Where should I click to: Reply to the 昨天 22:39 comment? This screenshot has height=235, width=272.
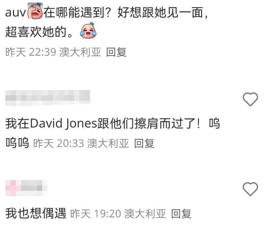116,52
